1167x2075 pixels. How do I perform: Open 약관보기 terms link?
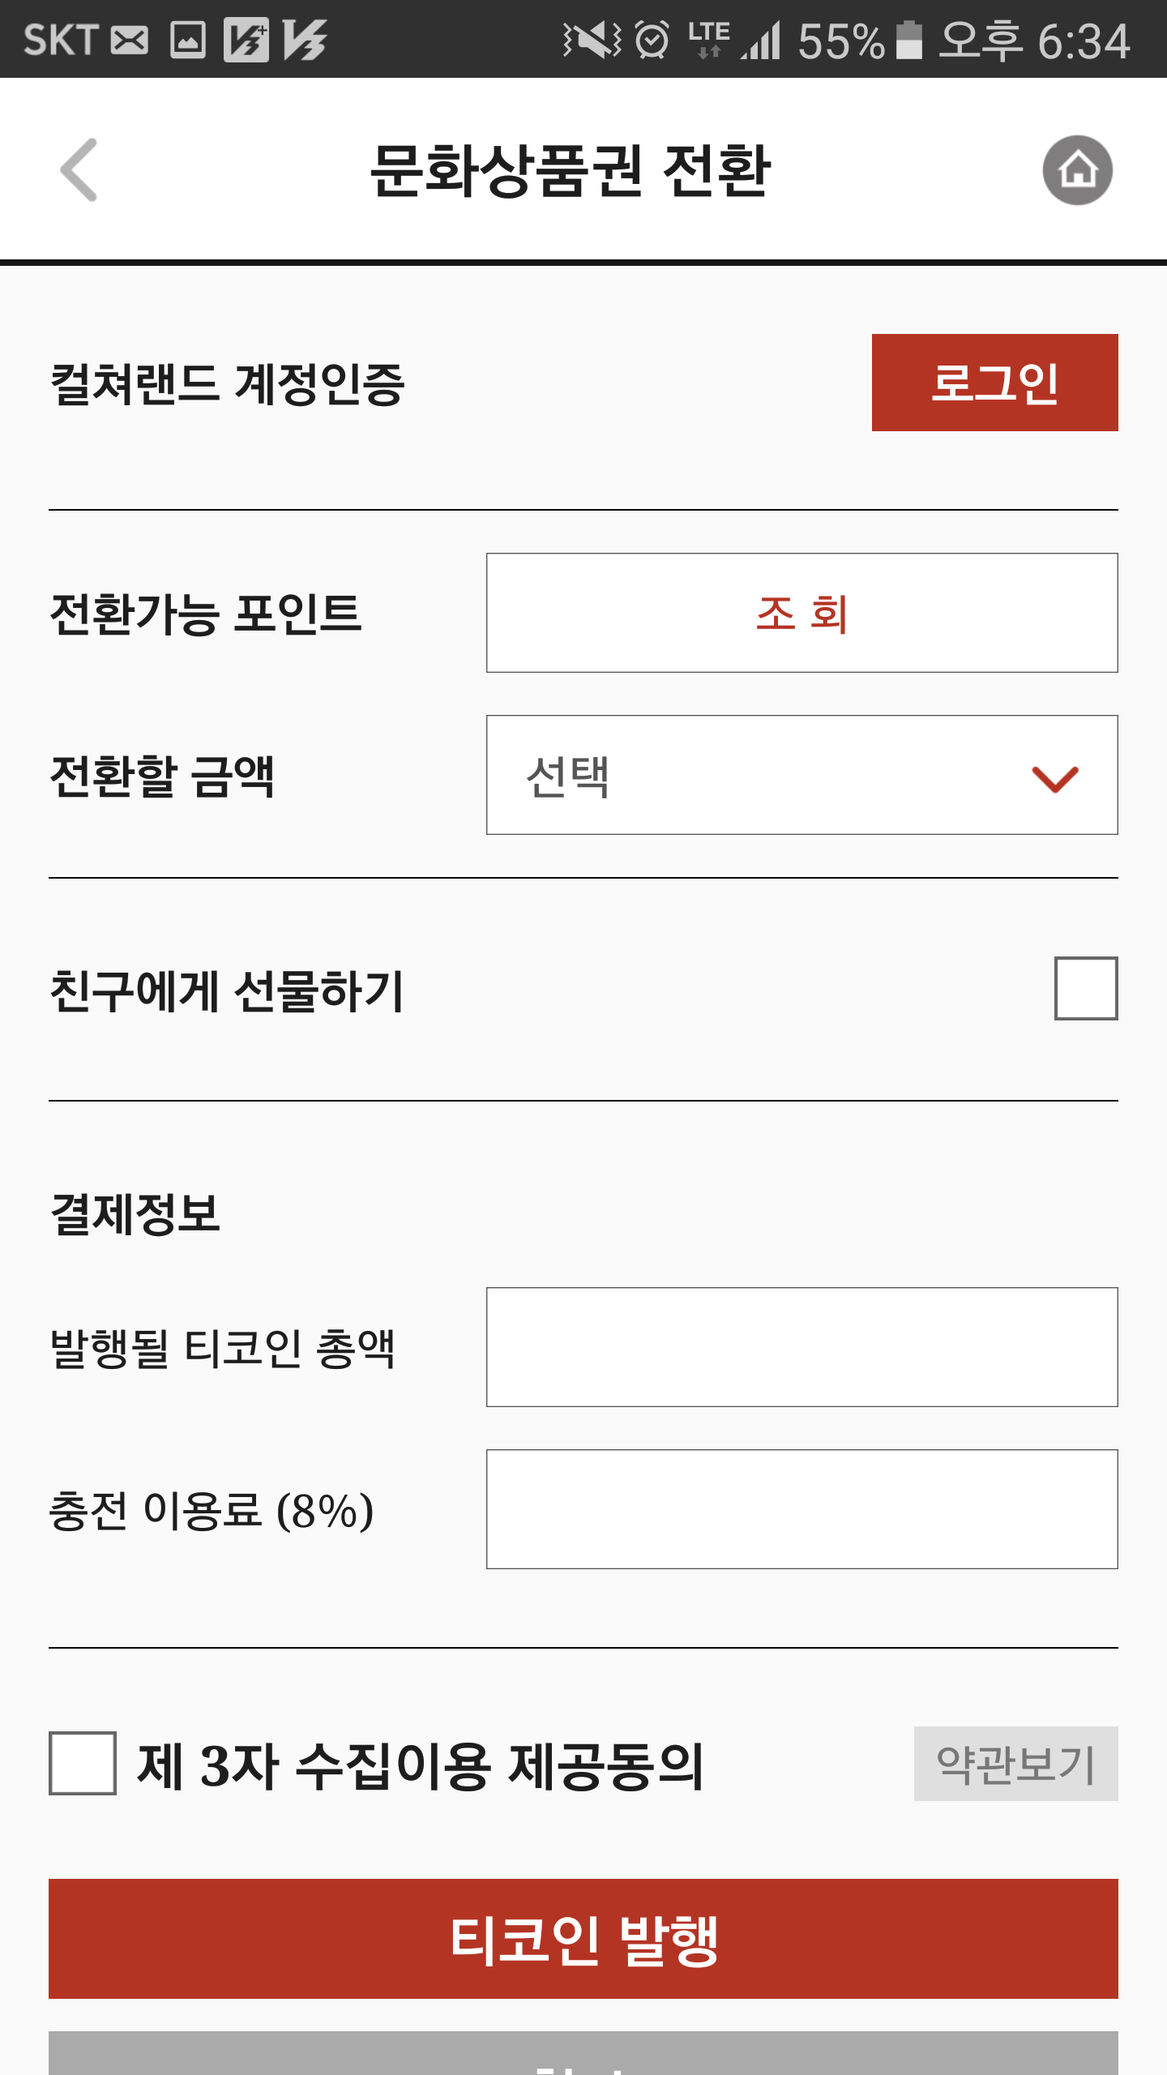click(x=1015, y=1764)
